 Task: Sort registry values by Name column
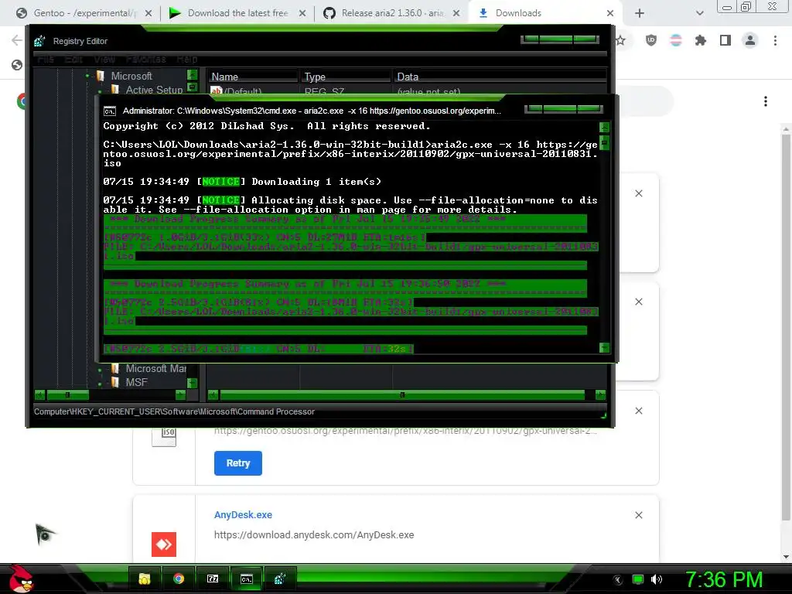click(253, 77)
